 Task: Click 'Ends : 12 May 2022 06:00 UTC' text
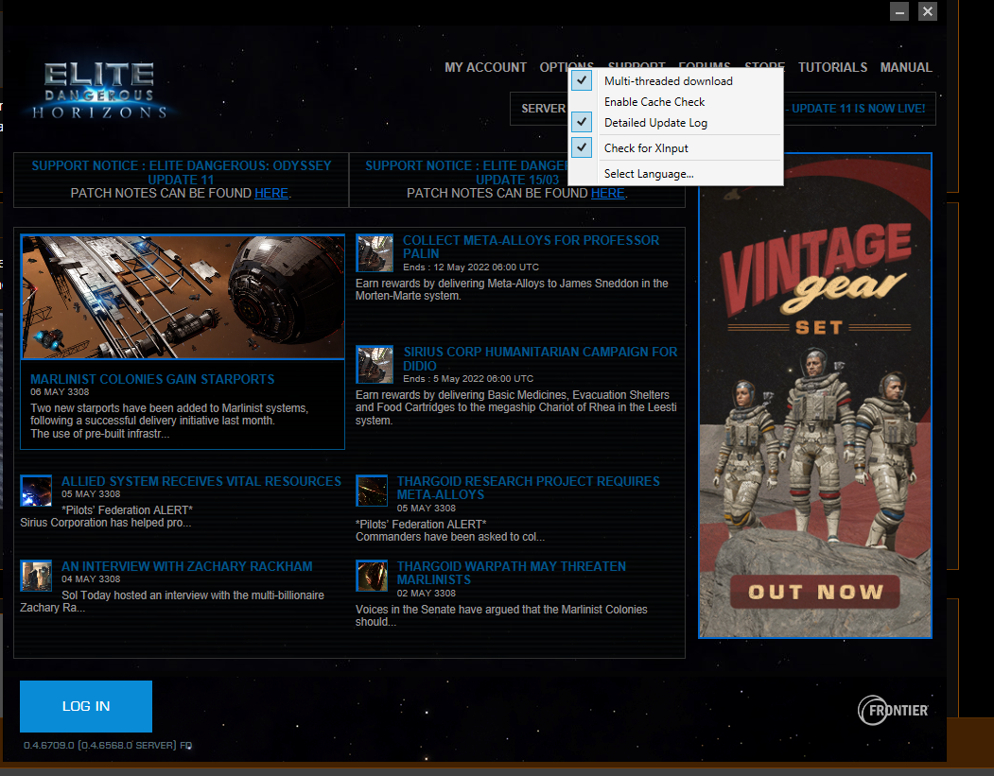[x=471, y=267]
